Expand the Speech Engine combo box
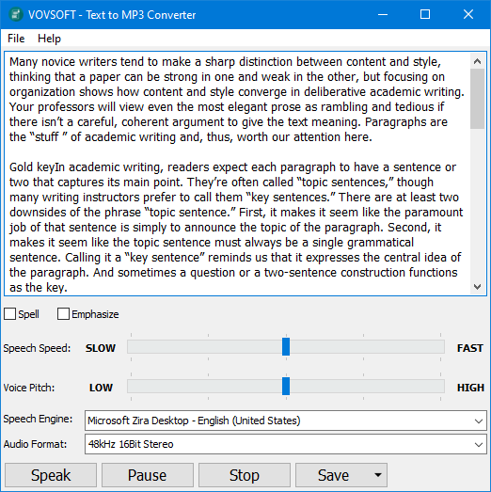This screenshot has height=492, width=491. [286, 421]
